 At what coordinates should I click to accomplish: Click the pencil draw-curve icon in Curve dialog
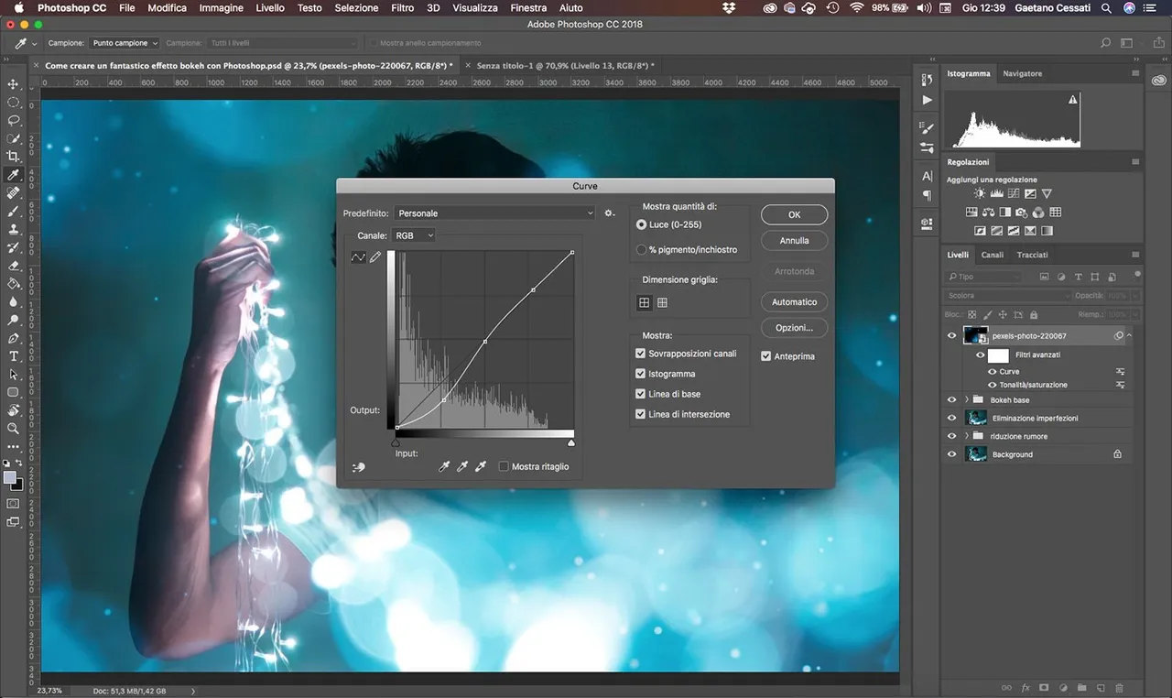coord(375,257)
